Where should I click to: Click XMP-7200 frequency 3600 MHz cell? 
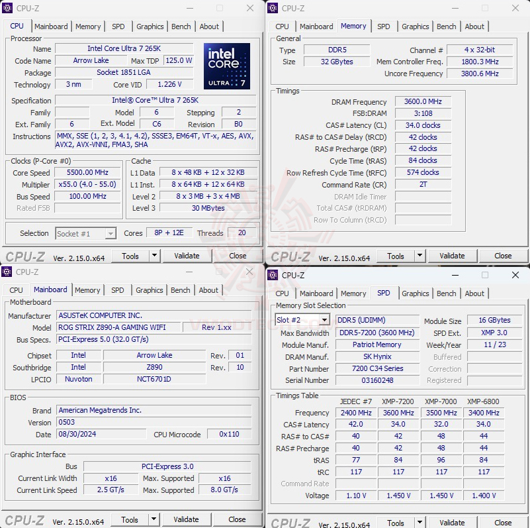click(398, 413)
